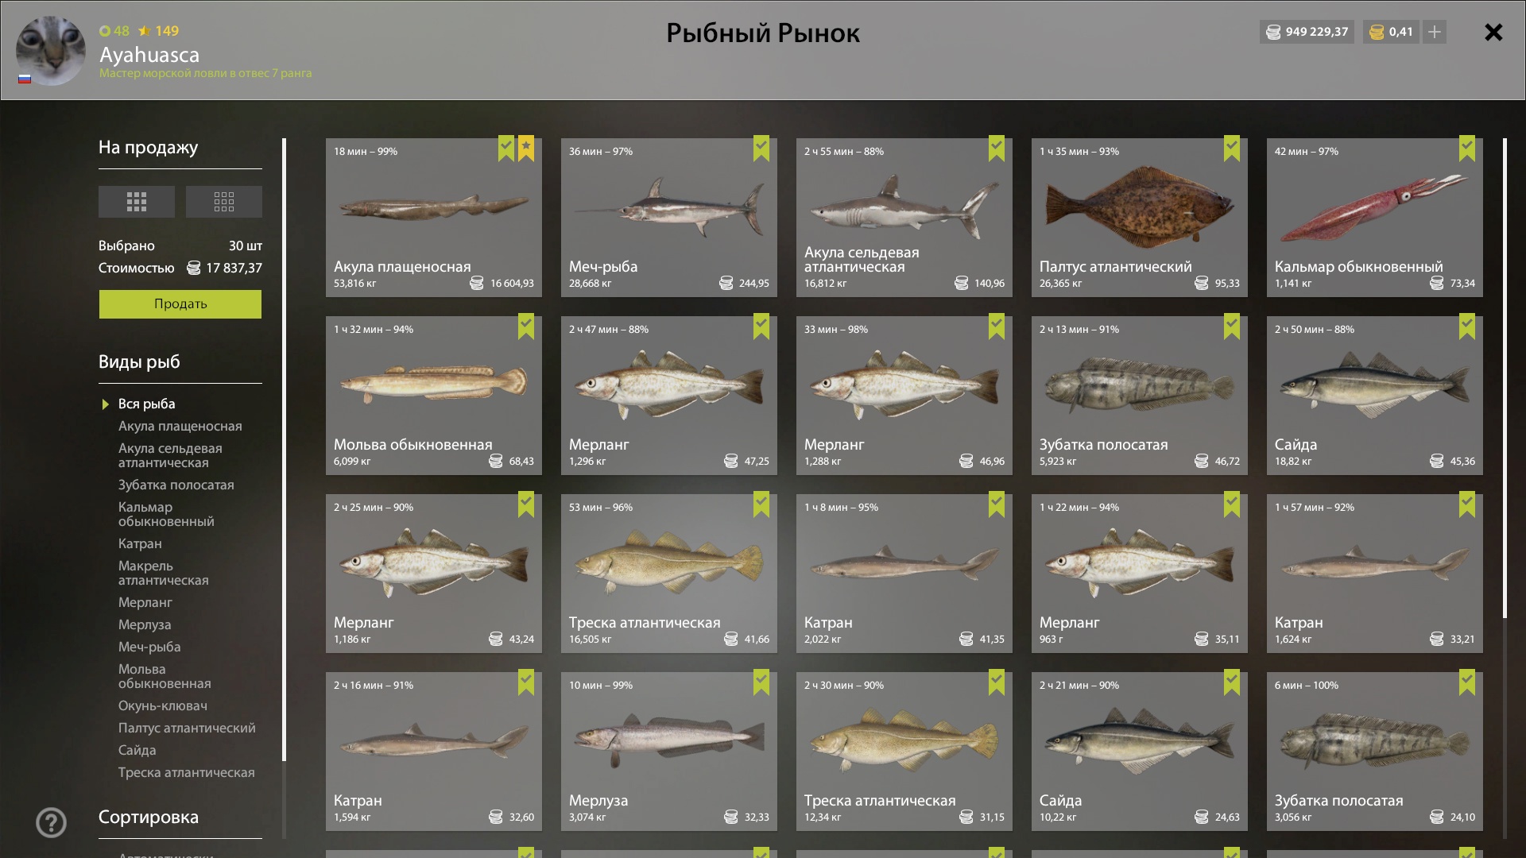Image resolution: width=1526 pixels, height=858 pixels.
Task: Choose Мерланг in fish species list
Action: (x=145, y=602)
